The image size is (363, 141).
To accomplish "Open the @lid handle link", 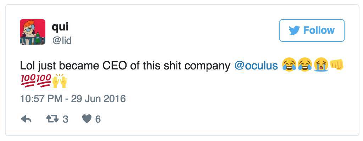I will [62, 40].
